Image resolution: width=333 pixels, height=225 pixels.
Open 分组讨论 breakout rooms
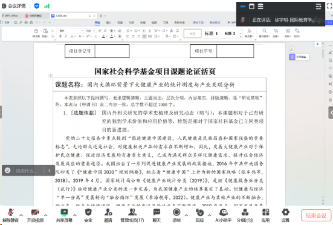245,215
